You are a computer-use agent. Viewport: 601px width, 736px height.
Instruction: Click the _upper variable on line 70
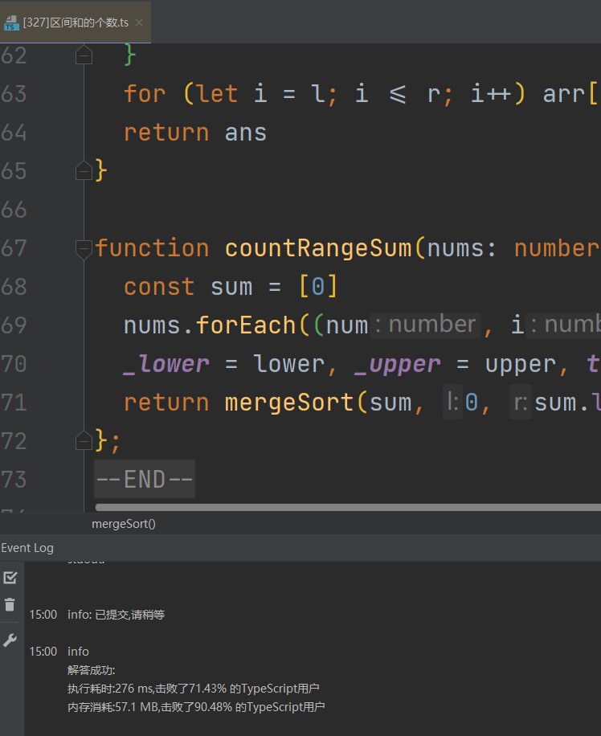tap(398, 364)
